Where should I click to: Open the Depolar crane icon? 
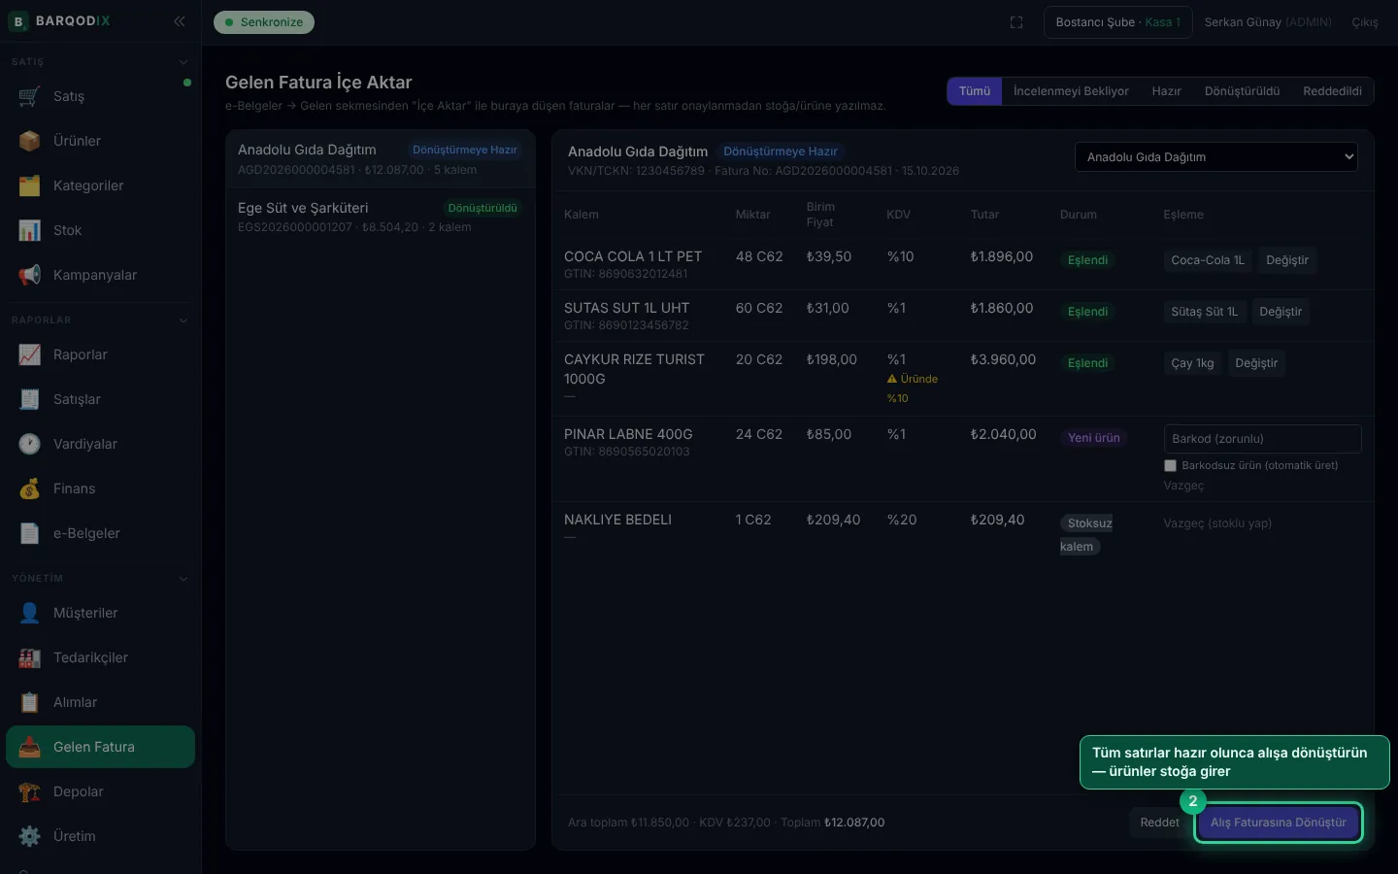click(29, 791)
